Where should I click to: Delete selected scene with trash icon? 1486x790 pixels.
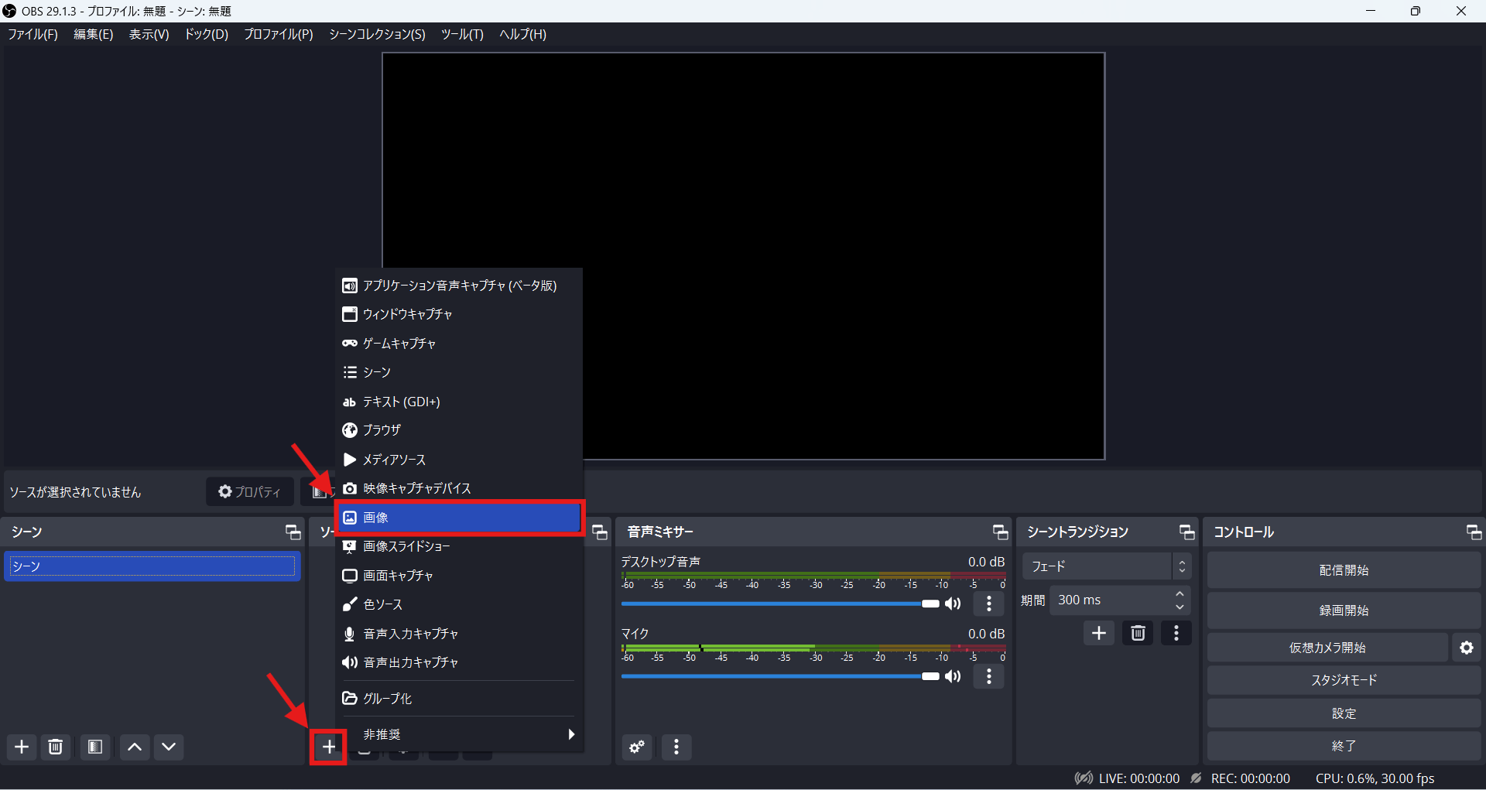[x=56, y=747]
